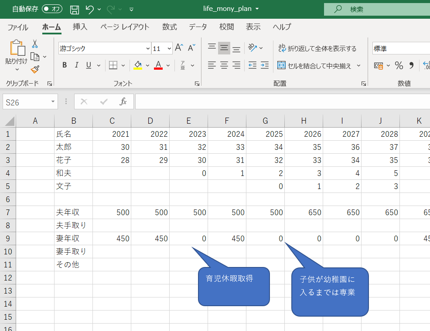Click the Increase Font Size icon
430x331 pixels.
click(179, 47)
